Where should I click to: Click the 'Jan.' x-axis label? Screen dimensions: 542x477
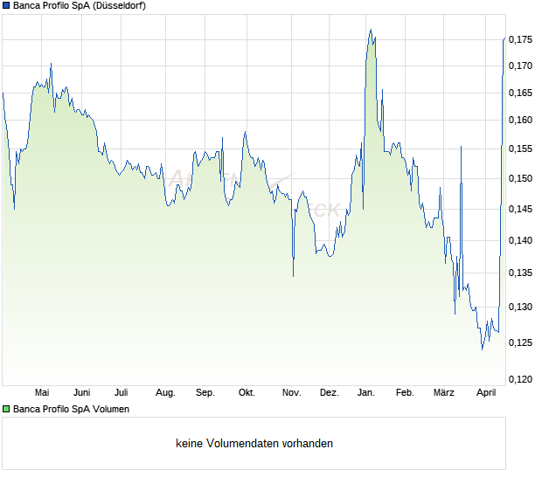(x=365, y=392)
